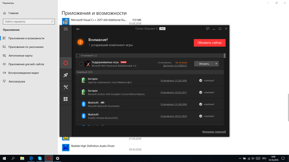
Task: Open File Explorer from taskbar
Action: (x=22, y=158)
